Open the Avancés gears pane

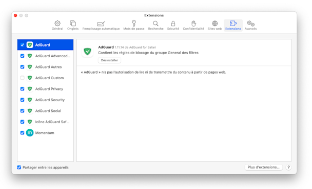click(x=250, y=26)
